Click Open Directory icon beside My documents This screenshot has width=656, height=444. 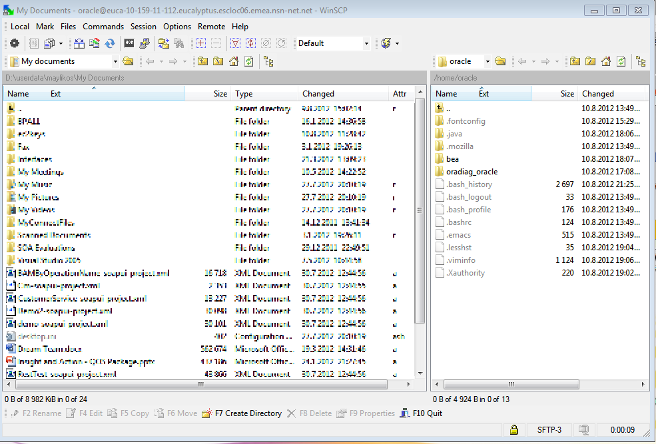(128, 61)
